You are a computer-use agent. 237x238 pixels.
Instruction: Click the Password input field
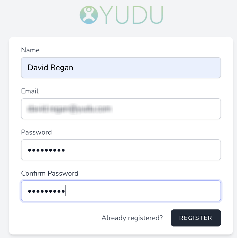click(x=121, y=150)
